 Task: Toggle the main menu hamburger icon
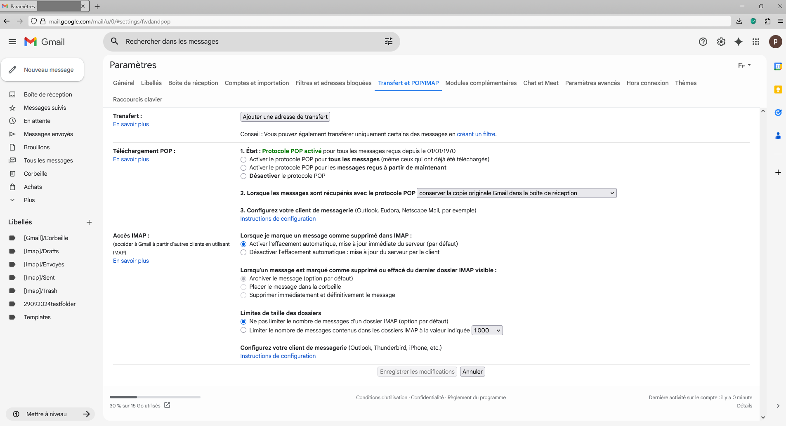(12, 42)
